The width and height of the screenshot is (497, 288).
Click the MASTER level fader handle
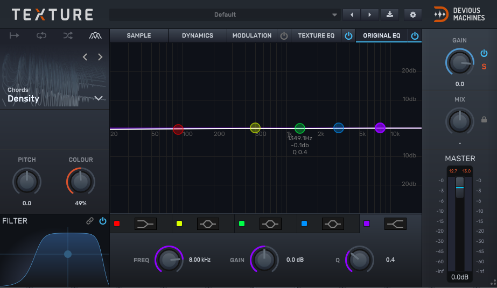(460, 188)
